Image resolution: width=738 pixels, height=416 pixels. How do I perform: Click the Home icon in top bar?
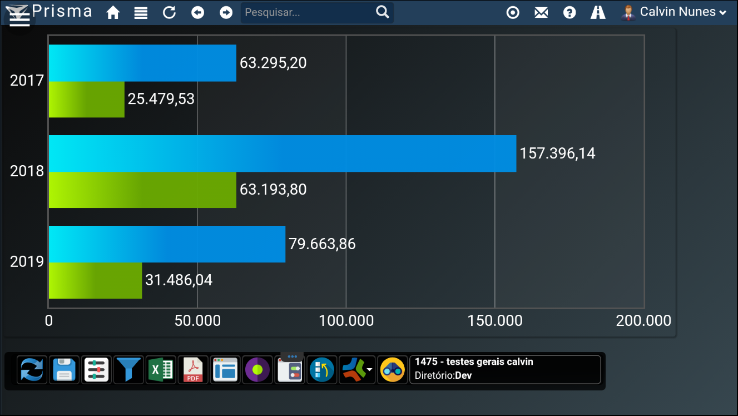coord(113,13)
